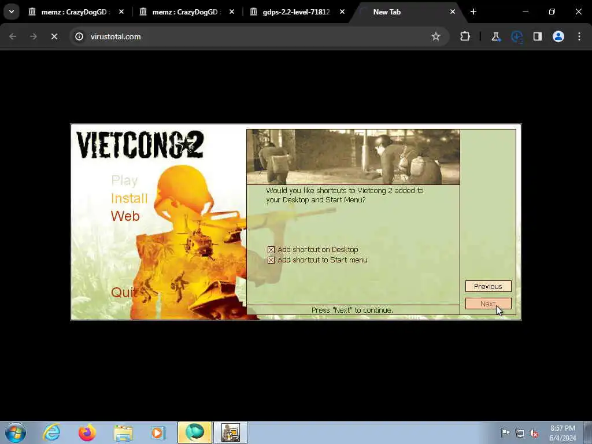Open a new browser tab with plus
Viewport: 592px width, 444px height.
tap(473, 12)
